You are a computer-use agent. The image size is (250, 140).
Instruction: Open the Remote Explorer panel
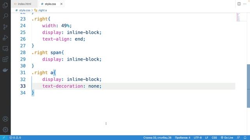[x=5, y=49]
